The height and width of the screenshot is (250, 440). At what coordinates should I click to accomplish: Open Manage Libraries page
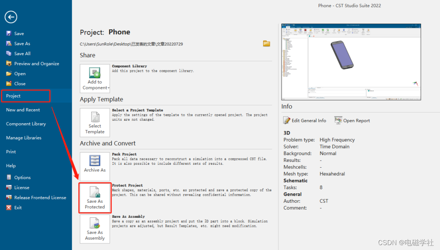pyautogui.click(x=24, y=138)
